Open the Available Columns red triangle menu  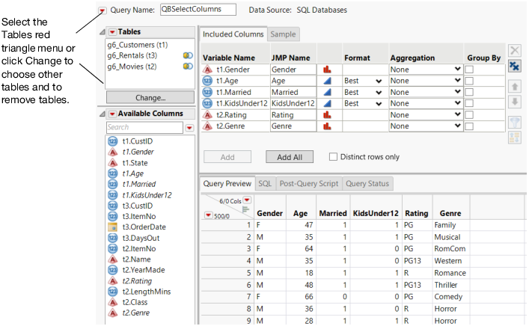pos(112,114)
